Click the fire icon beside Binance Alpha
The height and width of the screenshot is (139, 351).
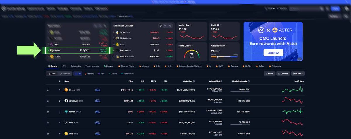[119, 66]
